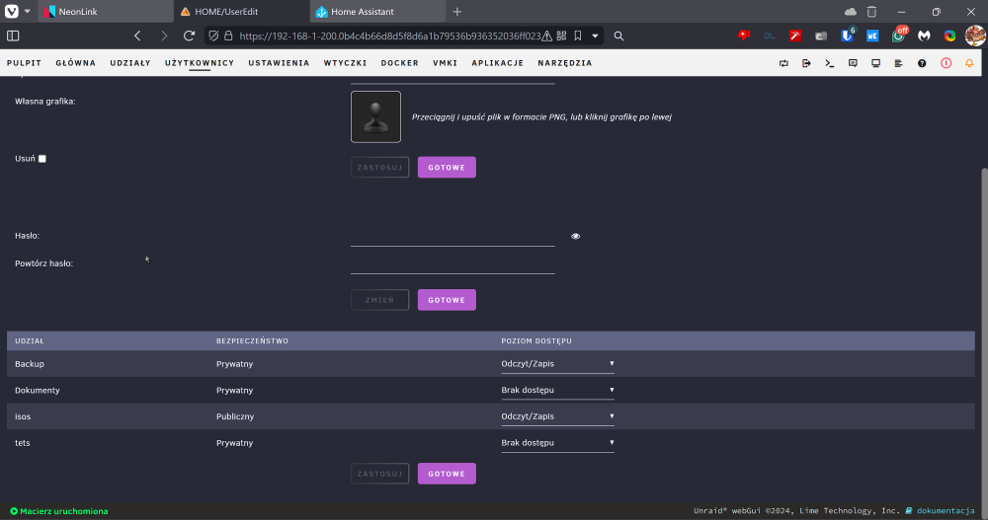Open access level dropdown for Backup
The image size is (988, 520).
557,364
